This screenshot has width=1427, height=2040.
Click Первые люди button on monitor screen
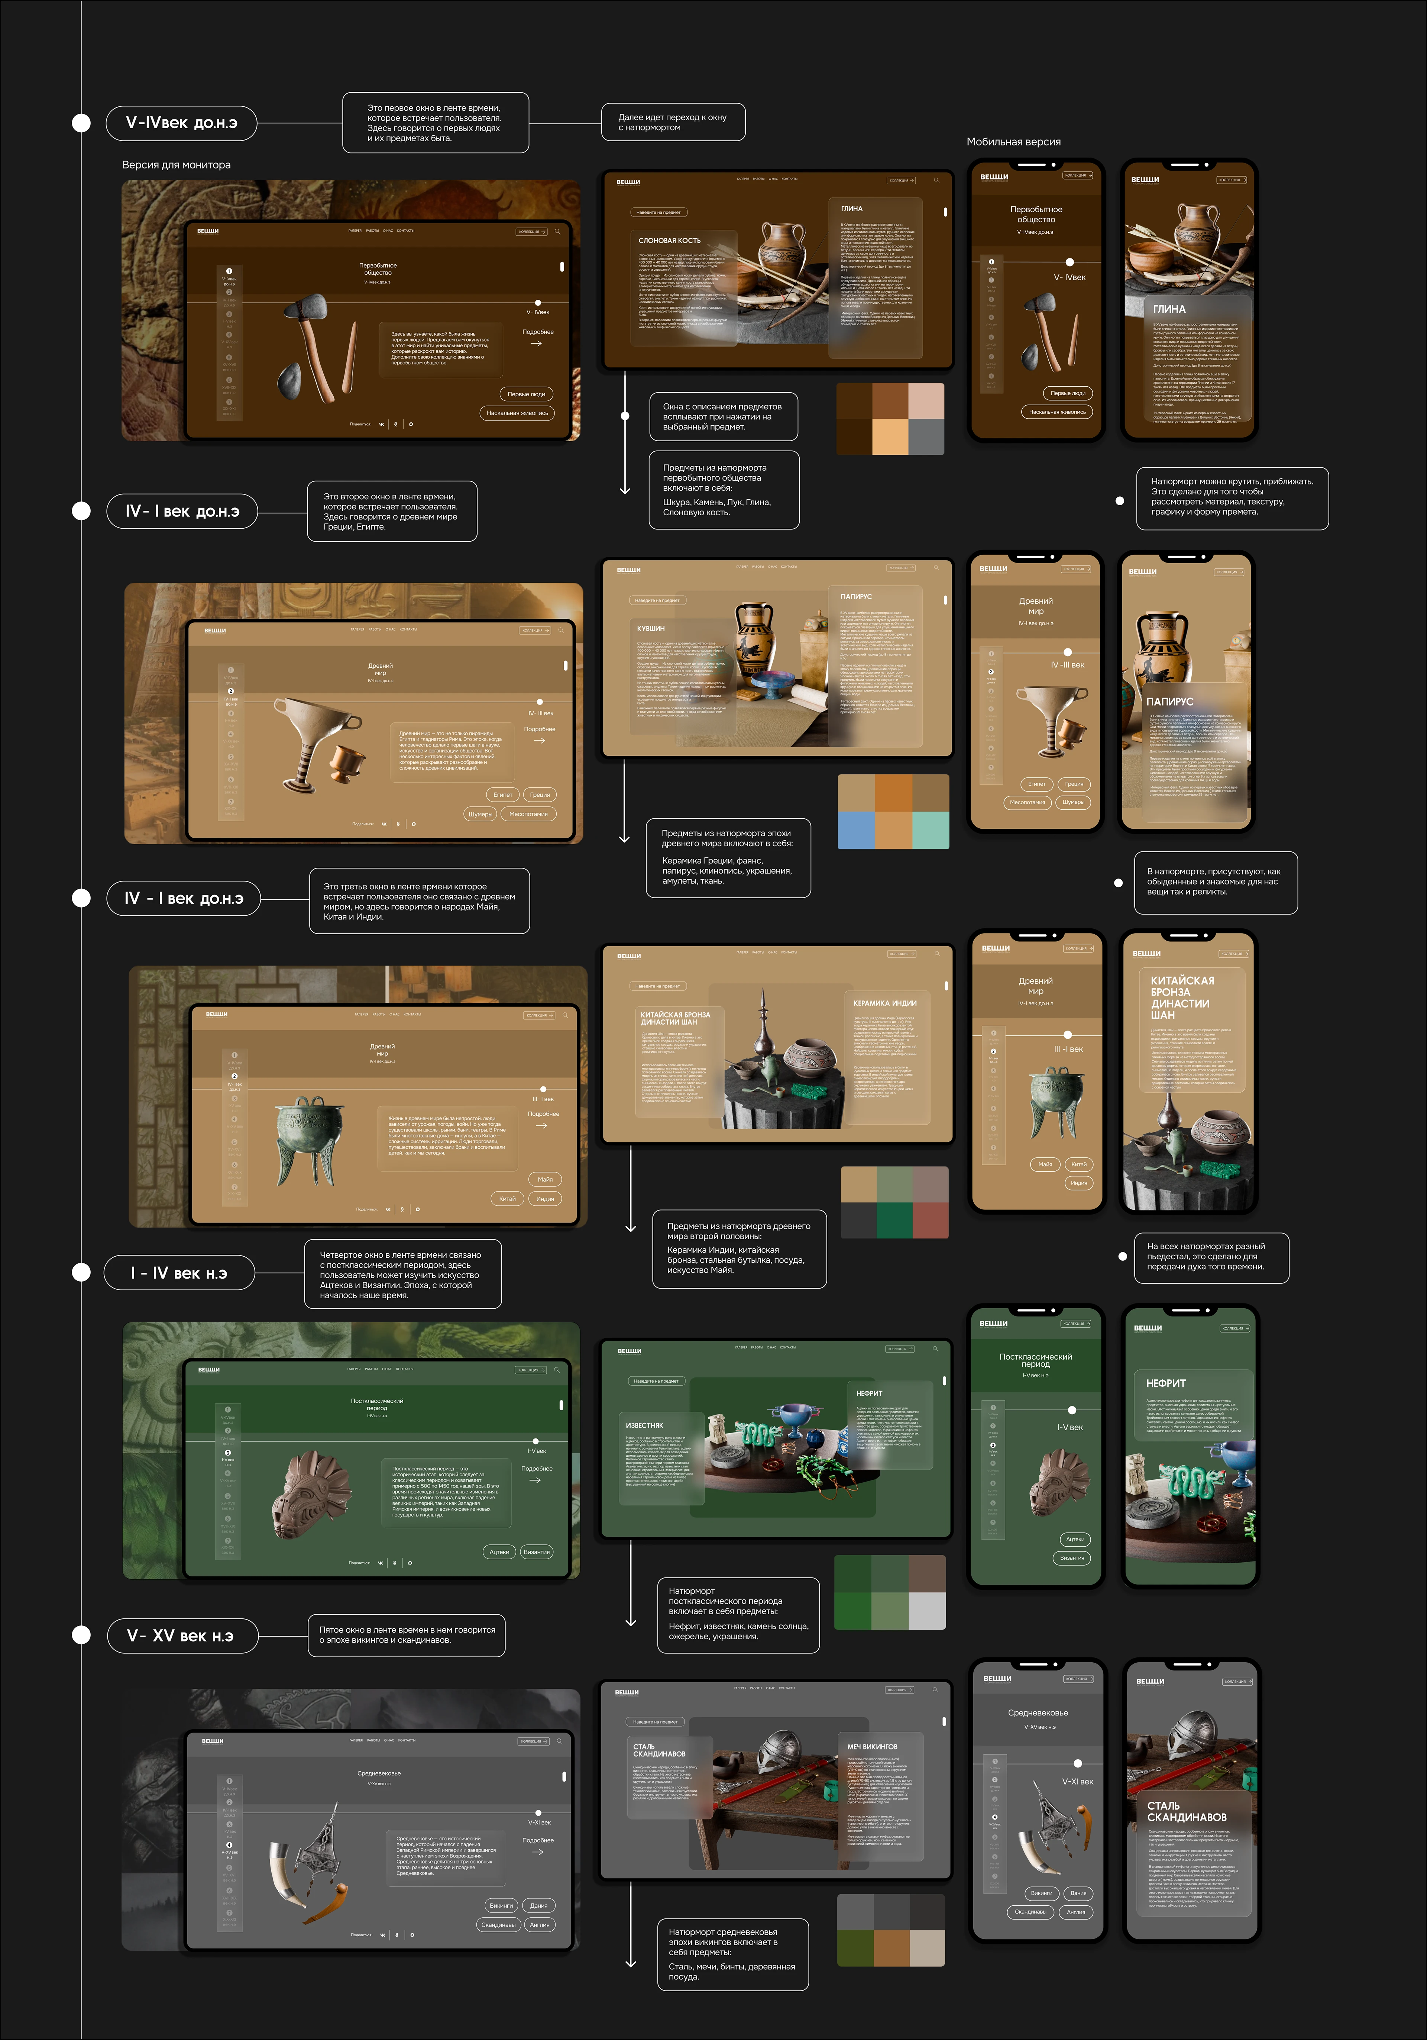click(x=527, y=394)
